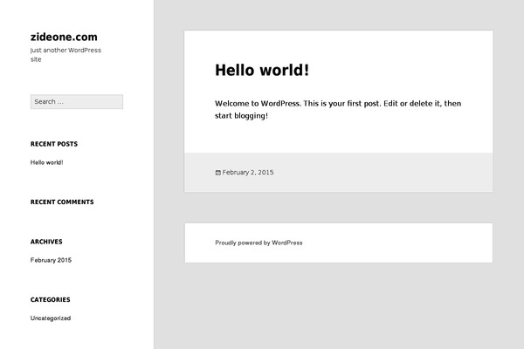Click the Recent Posts widget heading
Image resolution: width=524 pixels, height=349 pixels.
coord(54,143)
